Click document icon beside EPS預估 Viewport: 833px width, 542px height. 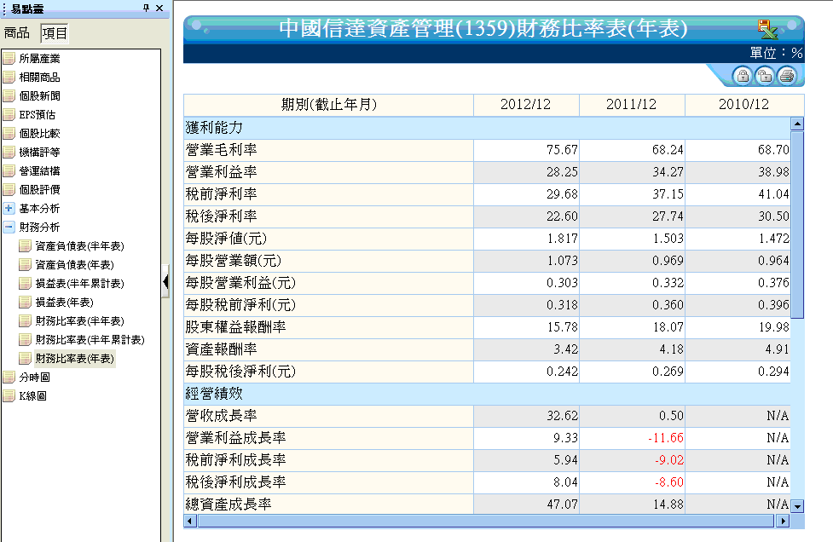(9, 115)
